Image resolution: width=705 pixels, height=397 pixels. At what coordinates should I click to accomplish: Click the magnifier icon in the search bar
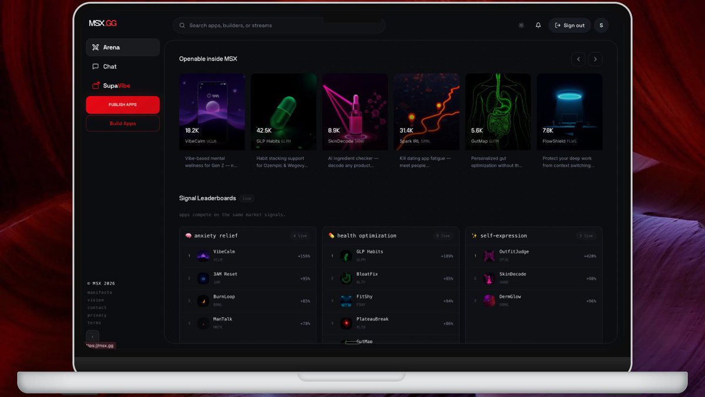182,25
